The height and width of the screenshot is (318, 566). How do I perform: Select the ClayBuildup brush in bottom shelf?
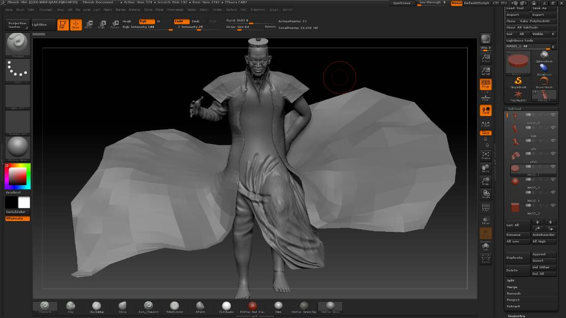pyautogui.click(x=96, y=306)
